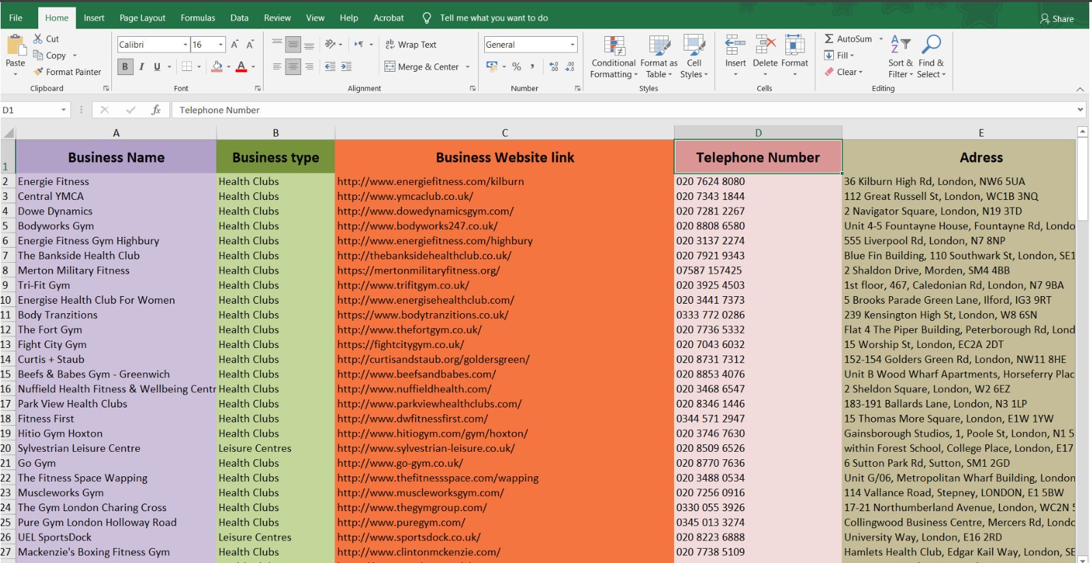Image resolution: width=1092 pixels, height=563 pixels.
Task: Open the font name dropdown Calibri
Action: [x=185, y=44]
